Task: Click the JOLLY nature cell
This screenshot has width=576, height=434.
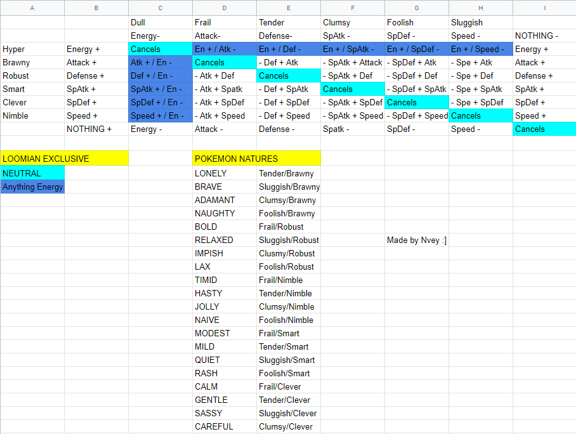Action: 225,306
